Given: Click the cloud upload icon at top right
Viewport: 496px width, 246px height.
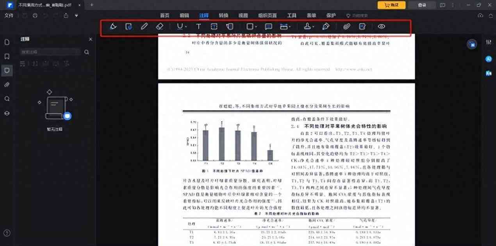Looking at the screenshot, I should click(x=480, y=16).
